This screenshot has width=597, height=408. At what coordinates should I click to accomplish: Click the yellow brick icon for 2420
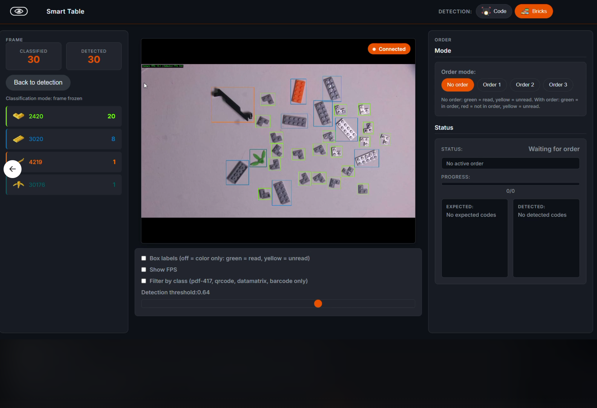pos(19,116)
